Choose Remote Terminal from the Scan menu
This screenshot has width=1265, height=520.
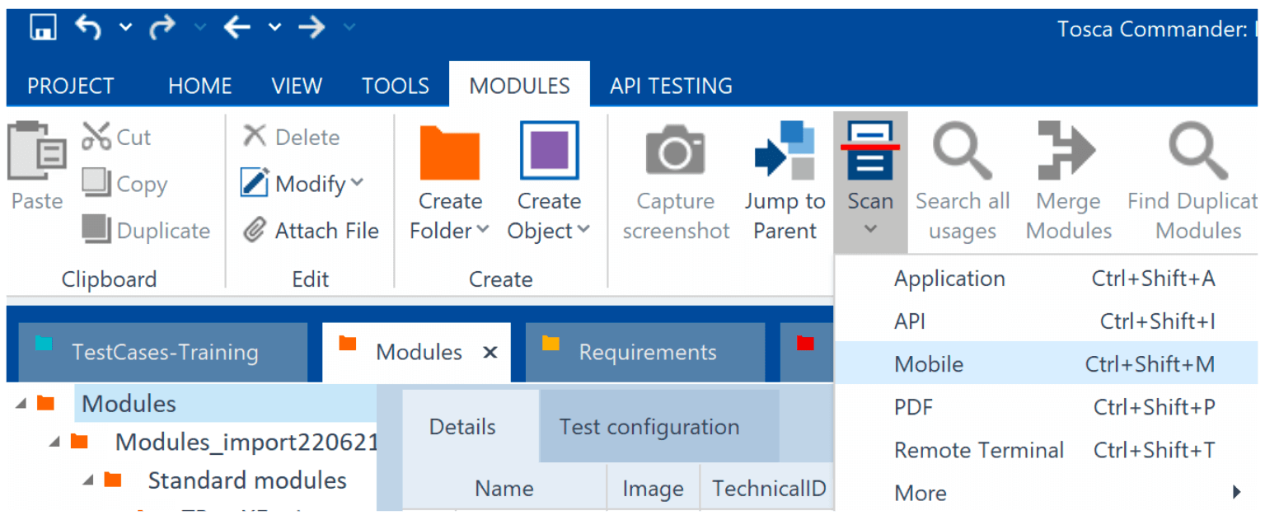(1047, 450)
